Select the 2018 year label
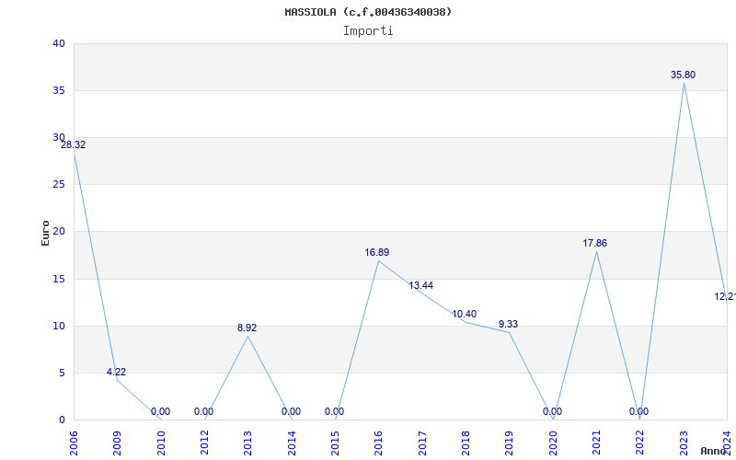 (x=466, y=443)
